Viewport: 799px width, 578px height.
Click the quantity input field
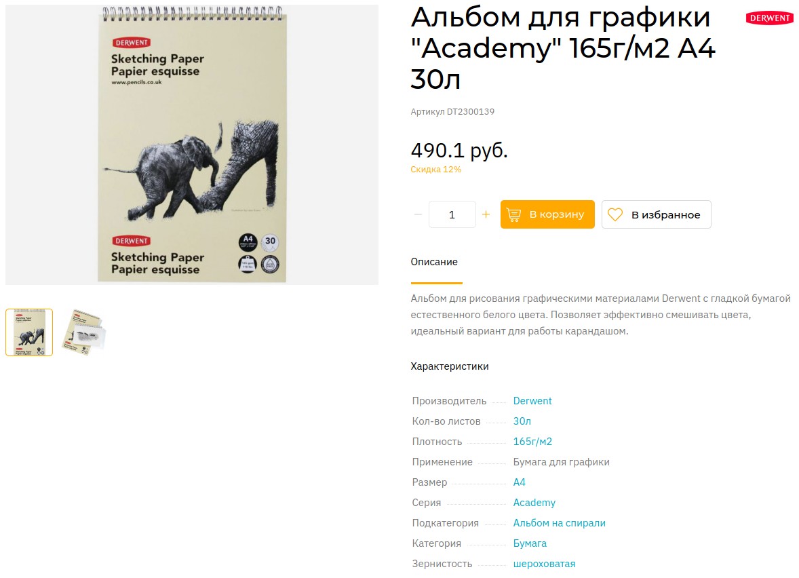click(452, 214)
